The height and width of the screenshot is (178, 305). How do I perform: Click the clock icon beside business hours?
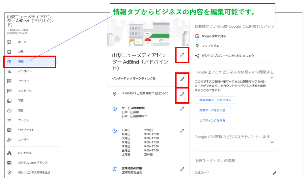(x=115, y=131)
